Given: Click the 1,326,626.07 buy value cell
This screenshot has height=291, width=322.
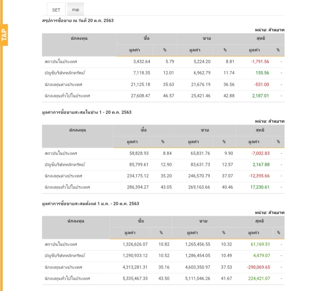Looking at the screenshot, I should click(135, 244).
